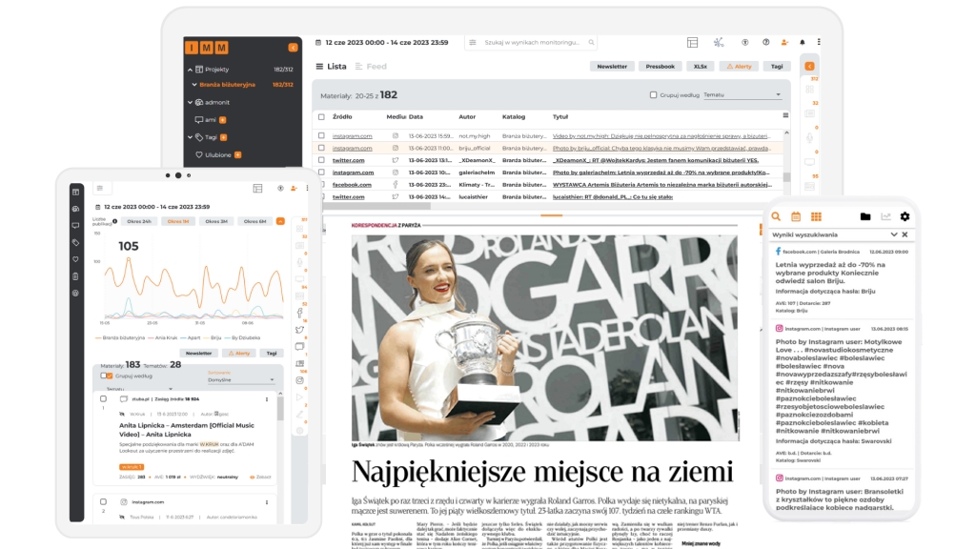Screen dimensions: 976x549
Task: Collapse 'Wyniki wyszukiwania' with the chevron
Action: click(893, 234)
